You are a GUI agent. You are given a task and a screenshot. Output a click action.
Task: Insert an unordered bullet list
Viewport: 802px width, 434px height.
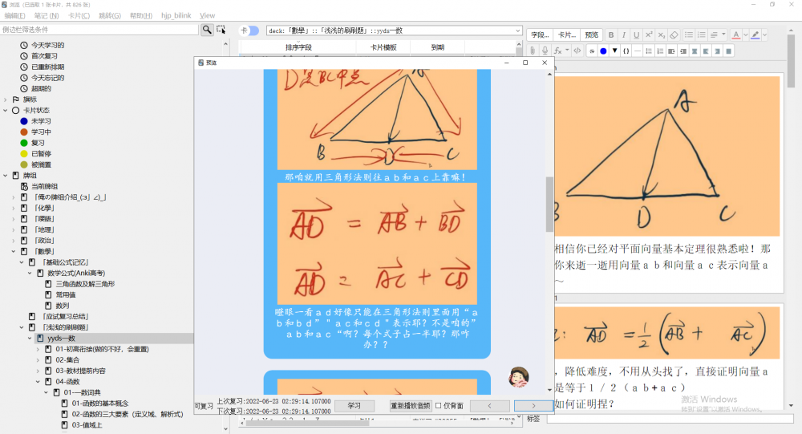(x=689, y=34)
